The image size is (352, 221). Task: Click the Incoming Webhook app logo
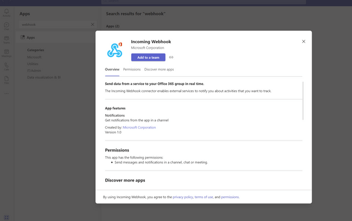pyautogui.click(x=115, y=50)
